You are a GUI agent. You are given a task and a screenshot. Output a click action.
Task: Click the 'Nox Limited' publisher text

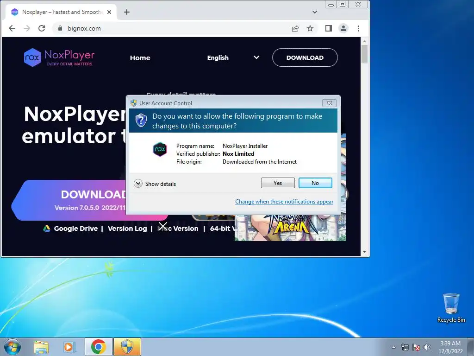[238, 154]
